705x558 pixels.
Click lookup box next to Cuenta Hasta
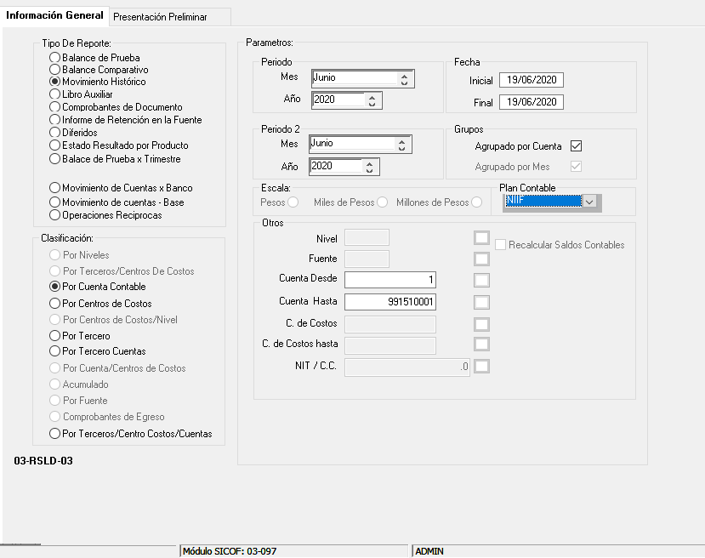coord(482,301)
